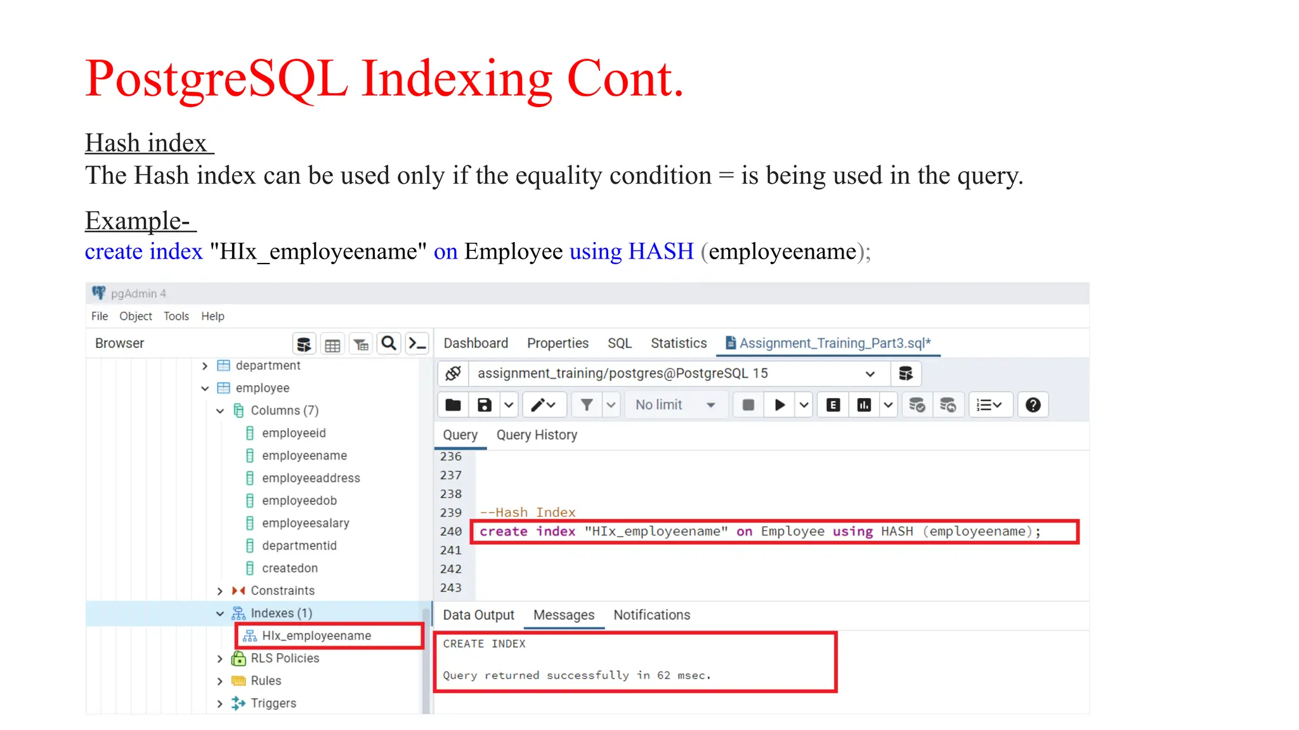Image resolution: width=1299 pixels, height=730 pixels.
Task: Switch to the Data Output tab
Action: pos(478,615)
